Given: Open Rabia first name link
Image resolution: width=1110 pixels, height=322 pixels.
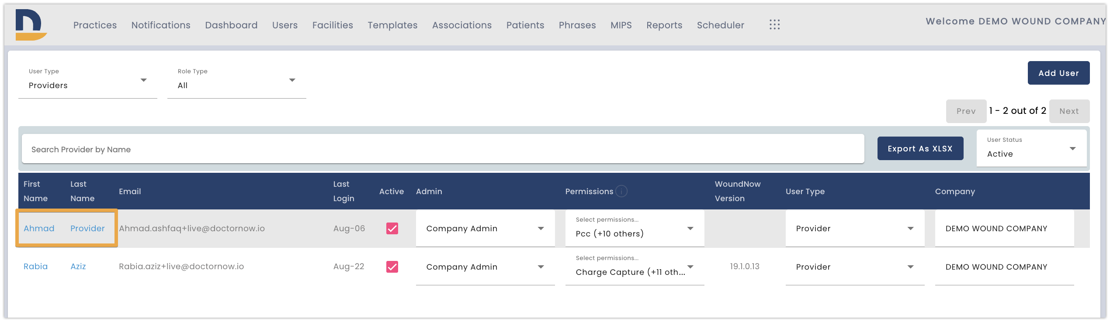Looking at the screenshot, I should coord(35,266).
